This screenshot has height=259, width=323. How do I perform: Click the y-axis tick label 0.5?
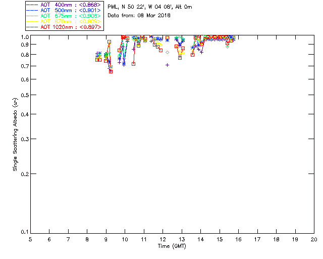(25, 95)
